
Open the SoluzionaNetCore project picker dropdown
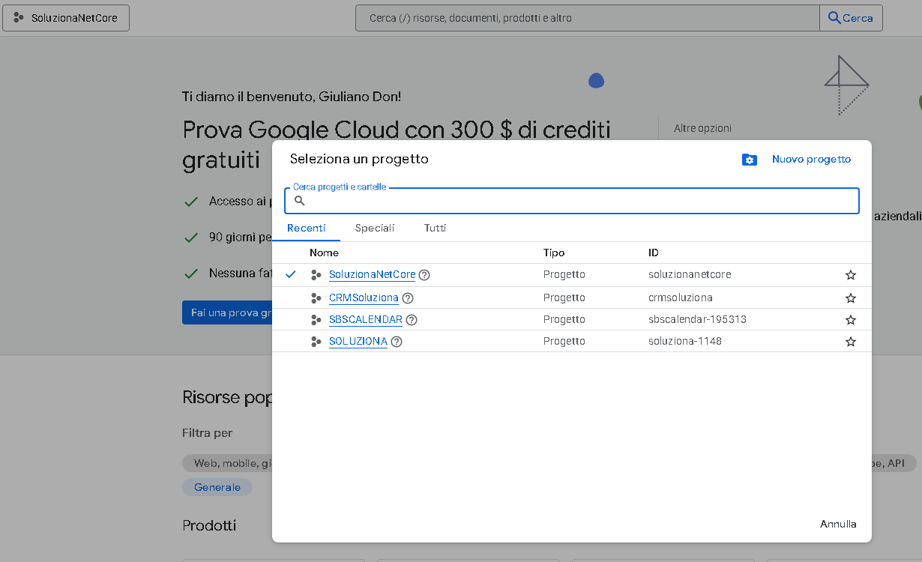66,18
